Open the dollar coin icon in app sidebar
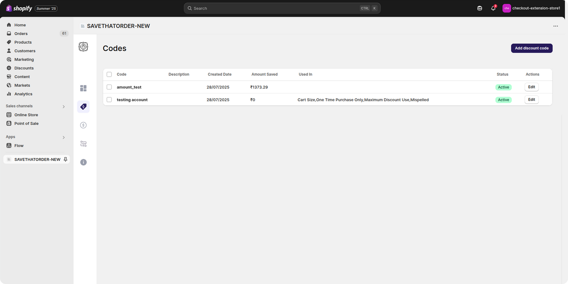Viewport: 568px width, 284px height. 83,125
